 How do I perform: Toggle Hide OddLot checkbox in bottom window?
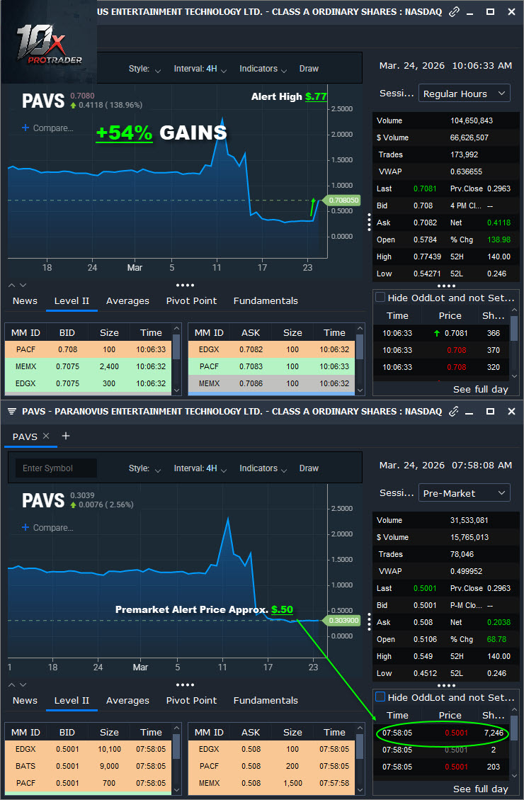tap(380, 697)
